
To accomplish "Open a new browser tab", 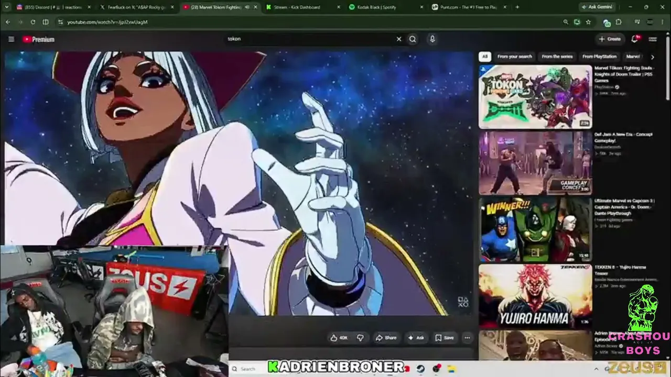I will 517,7.
